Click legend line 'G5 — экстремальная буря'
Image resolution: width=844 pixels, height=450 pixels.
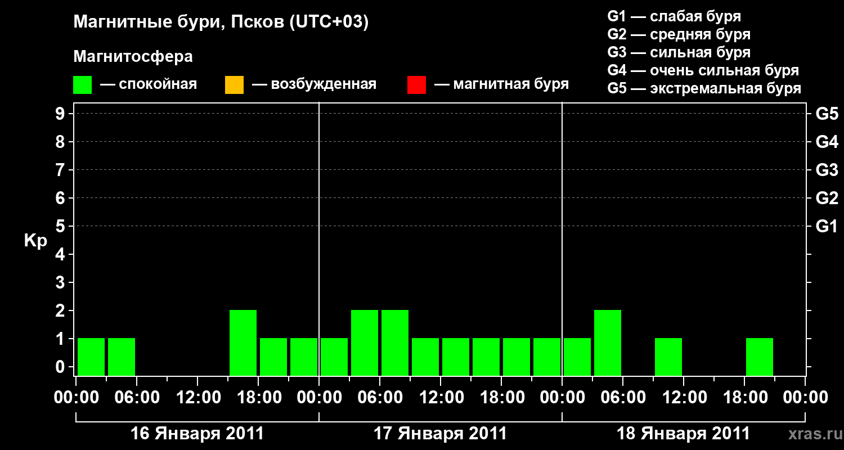coord(704,89)
